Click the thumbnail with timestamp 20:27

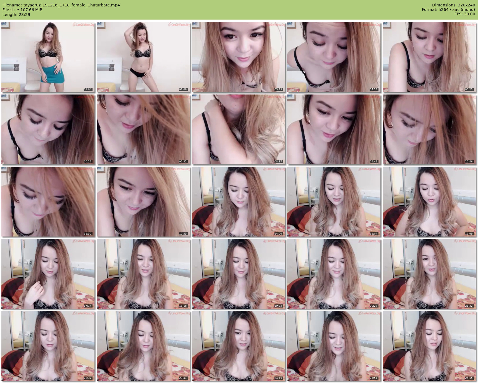(x=334, y=274)
